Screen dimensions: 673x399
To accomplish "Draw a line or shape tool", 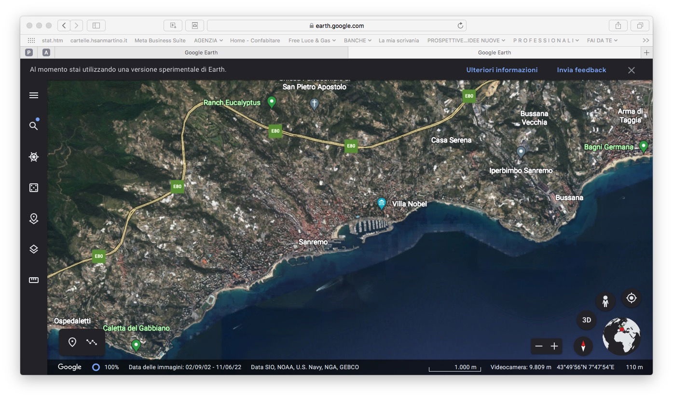I will [92, 342].
